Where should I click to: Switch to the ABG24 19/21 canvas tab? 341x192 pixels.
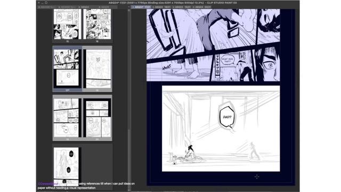pos(182,7)
